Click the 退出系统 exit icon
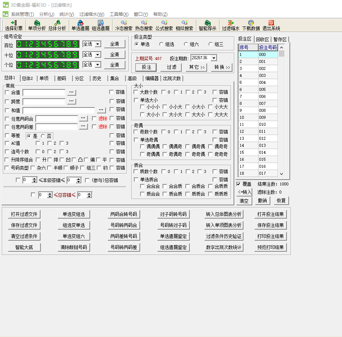Screen dimensions: 342x337 (271, 25)
